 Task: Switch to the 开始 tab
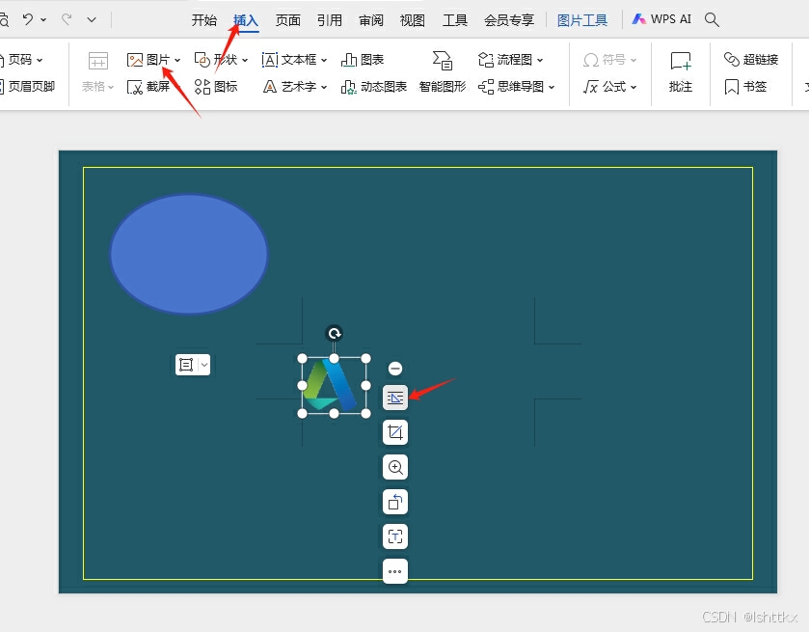click(x=204, y=20)
